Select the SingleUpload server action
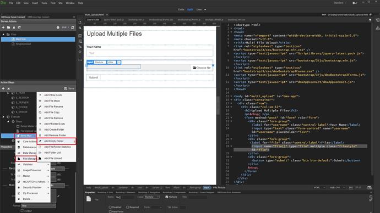The height and width of the screenshot is (213, 380). [x=23, y=44]
